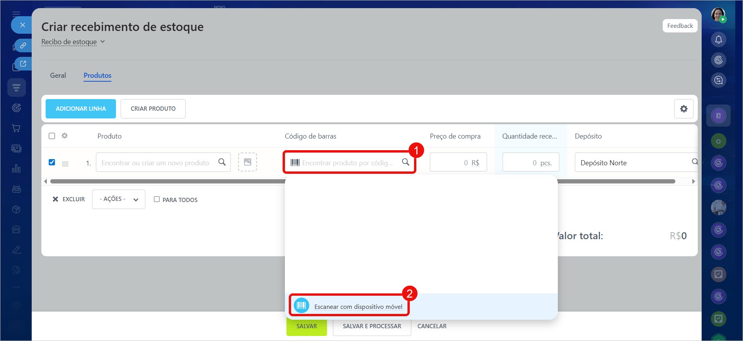This screenshot has height=341, width=743.
Task: Open table settings gear icon
Action: coord(683,109)
